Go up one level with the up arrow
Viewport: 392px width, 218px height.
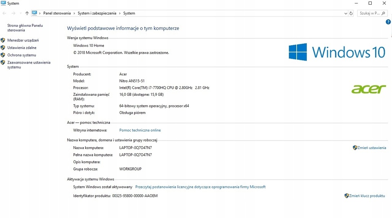[x=27, y=13]
